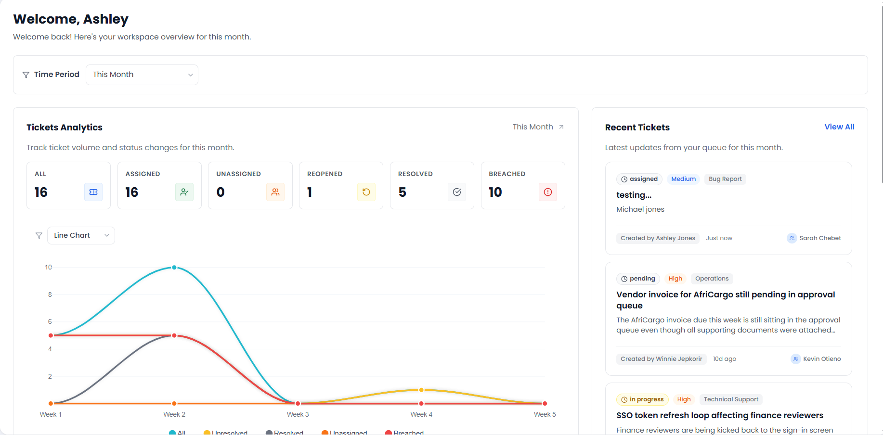Open the SSO token refresh loop ticket
Screen dimensions: 883x435
pos(719,415)
